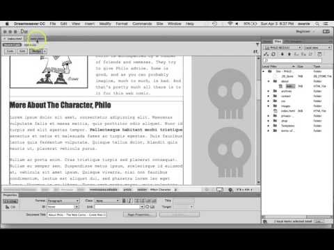
Task: Select the Design view button
Action: click(36, 51)
